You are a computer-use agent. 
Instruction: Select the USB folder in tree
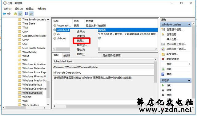[23, 44]
